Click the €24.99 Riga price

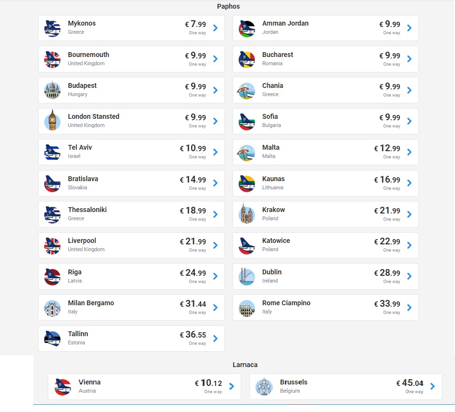[193, 273]
